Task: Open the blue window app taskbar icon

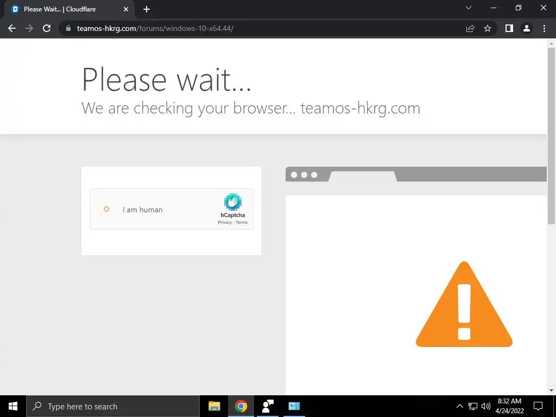Action: click(294, 406)
